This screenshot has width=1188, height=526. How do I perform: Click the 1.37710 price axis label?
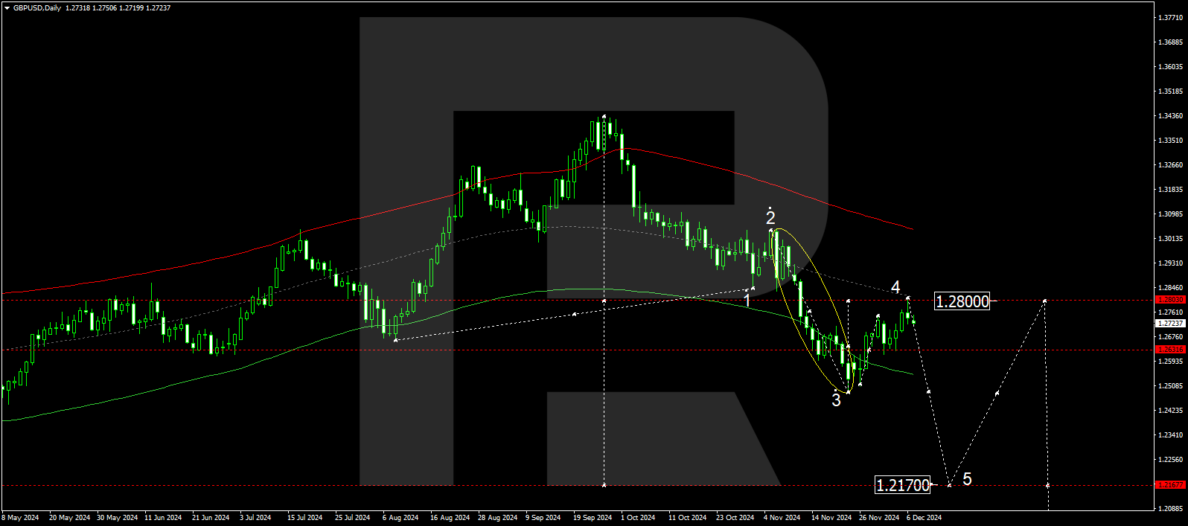coord(1171,18)
